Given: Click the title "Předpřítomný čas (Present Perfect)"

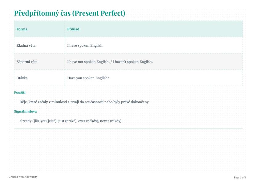Looking at the screenshot, I should click(69, 13).
